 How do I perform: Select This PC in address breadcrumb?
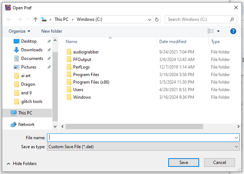point(61,19)
